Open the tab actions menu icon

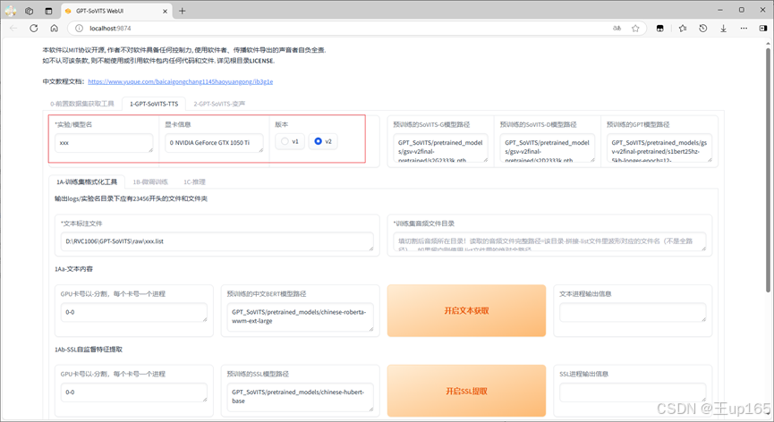(x=48, y=11)
